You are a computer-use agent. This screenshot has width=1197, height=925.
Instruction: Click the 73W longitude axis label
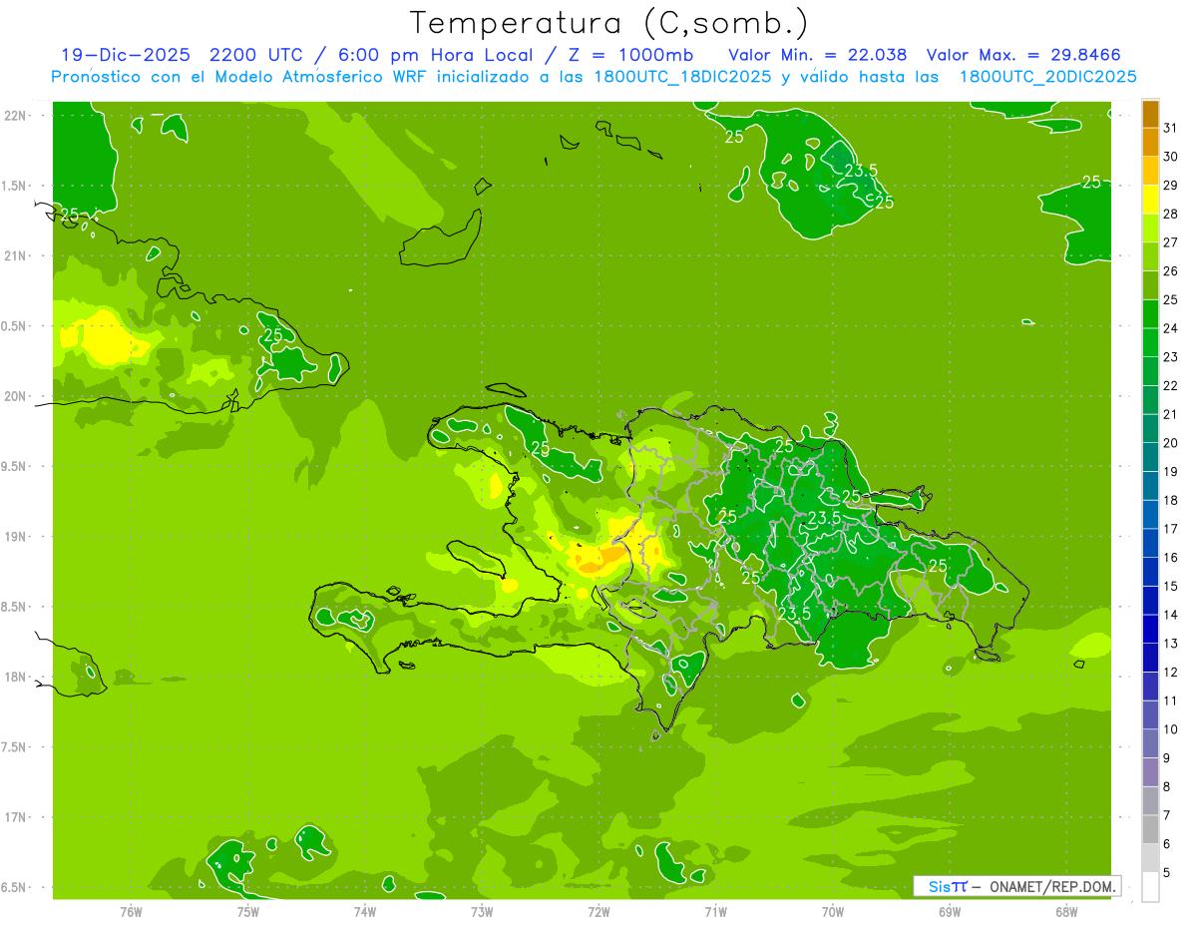(482, 912)
